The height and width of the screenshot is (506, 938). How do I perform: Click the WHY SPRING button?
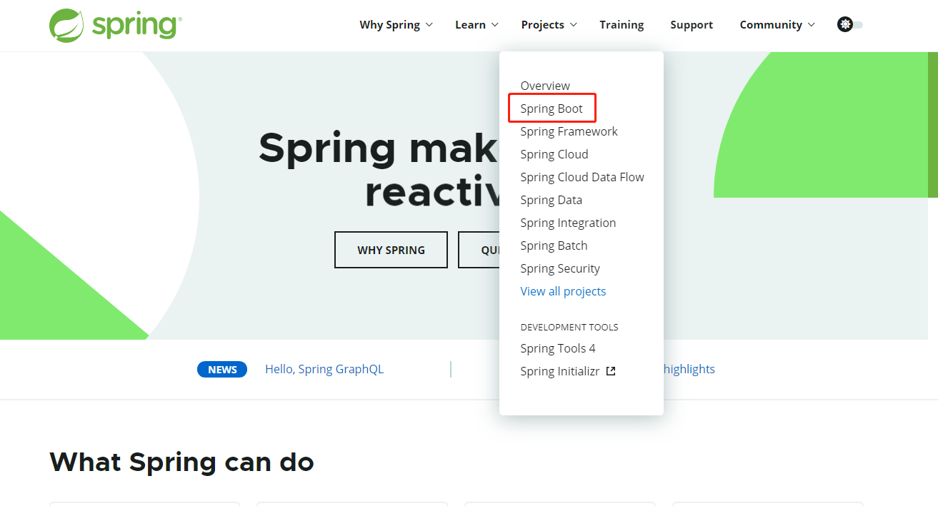tap(391, 250)
